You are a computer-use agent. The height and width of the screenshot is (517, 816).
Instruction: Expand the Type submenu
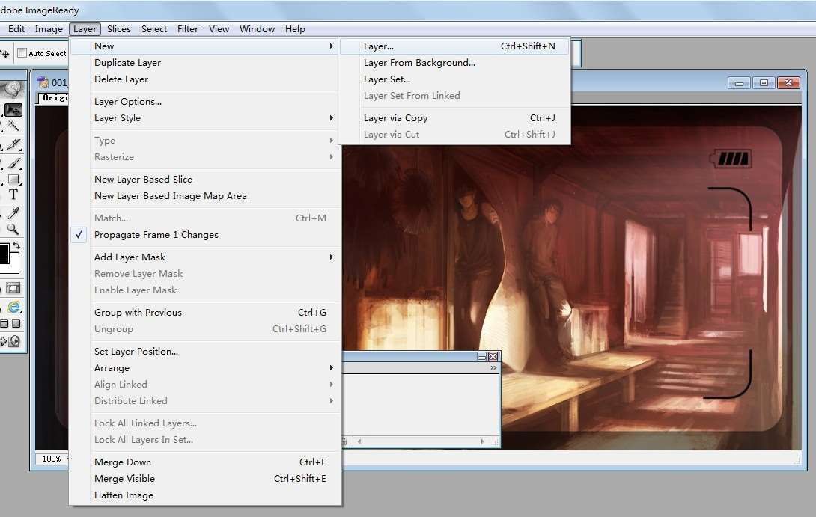click(x=332, y=141)
